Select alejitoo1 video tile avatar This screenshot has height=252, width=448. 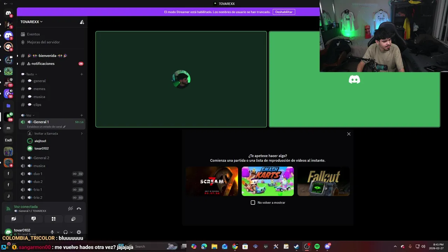[181, 79]
